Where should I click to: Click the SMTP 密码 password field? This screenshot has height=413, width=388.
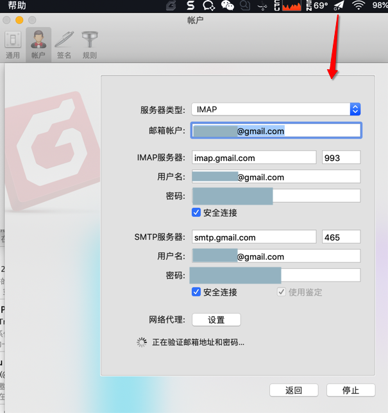[276, 276]
